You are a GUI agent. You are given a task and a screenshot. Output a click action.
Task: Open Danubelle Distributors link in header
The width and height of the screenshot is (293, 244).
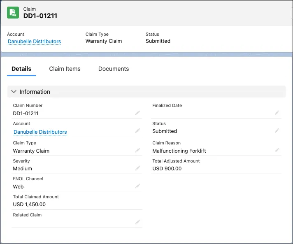pyautogui.click(x=35, y=41)
